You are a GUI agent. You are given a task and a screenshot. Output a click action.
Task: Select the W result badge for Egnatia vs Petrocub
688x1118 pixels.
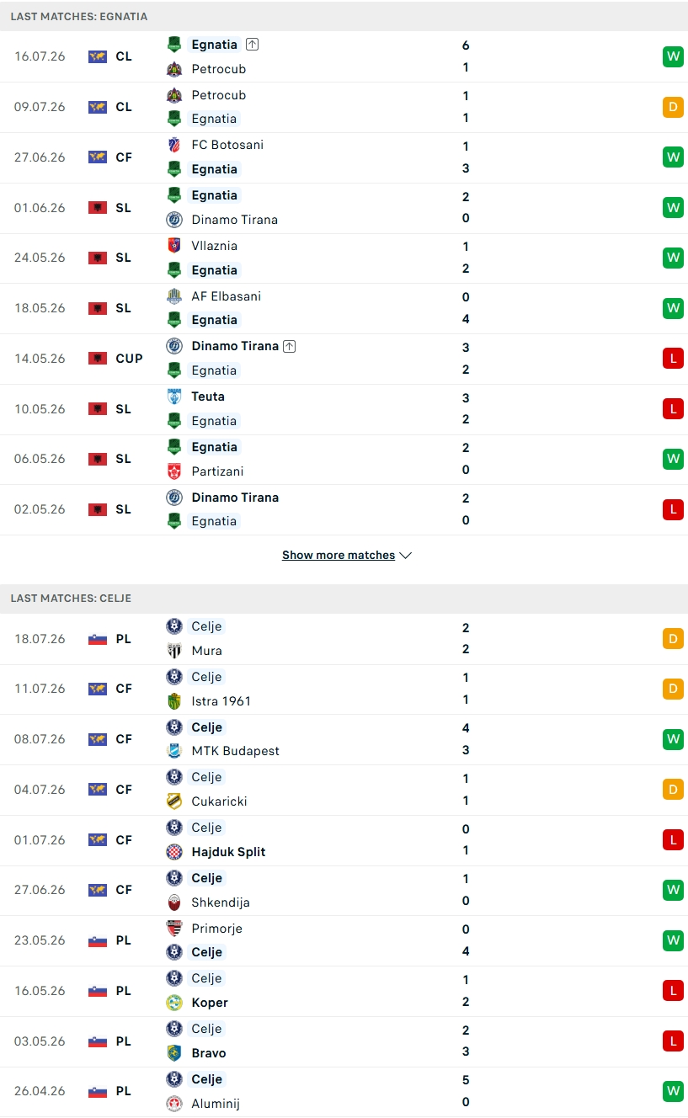point(673,56)
